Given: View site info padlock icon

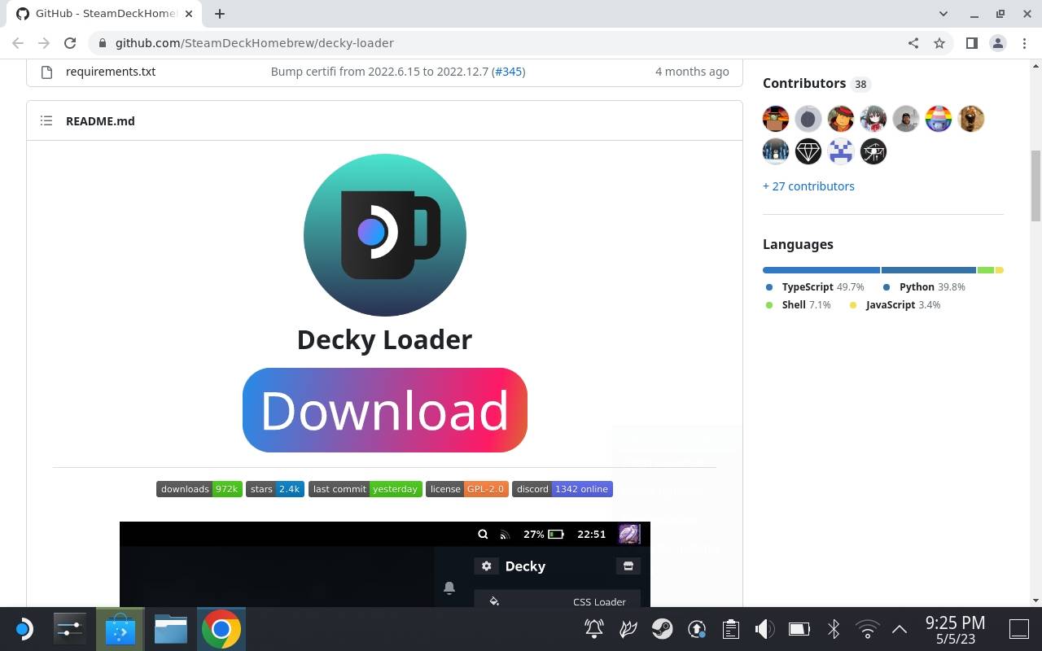Looking at the screenshot, I should 101,43.
